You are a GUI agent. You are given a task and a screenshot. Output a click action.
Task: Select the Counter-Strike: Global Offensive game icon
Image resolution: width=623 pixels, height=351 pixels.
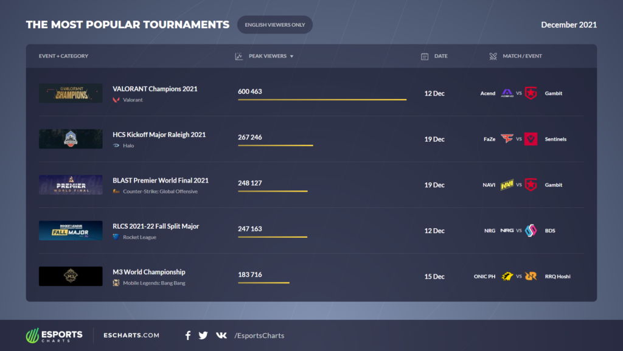[x=115, y=191]
